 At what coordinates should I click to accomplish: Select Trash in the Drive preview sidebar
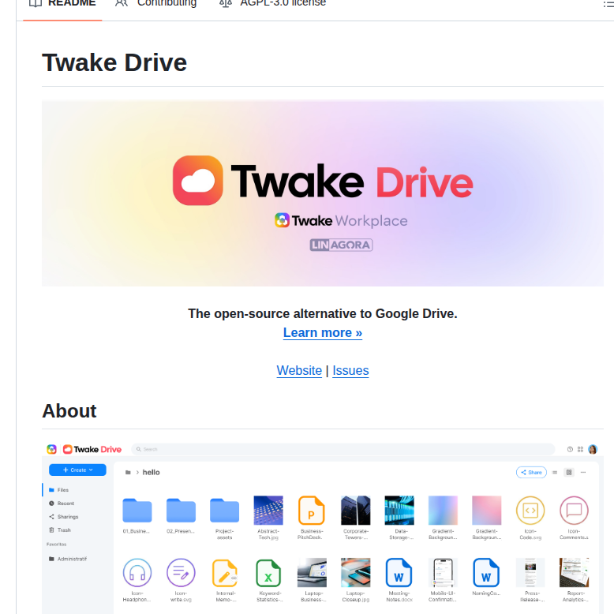pyautogui.click(x=60, y=530)
